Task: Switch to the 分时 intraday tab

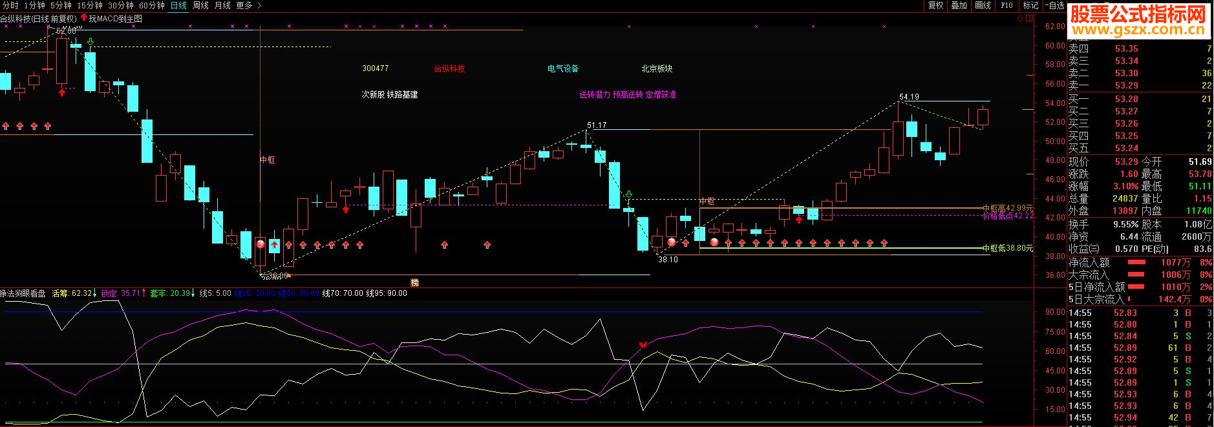Action: [10, 5]
